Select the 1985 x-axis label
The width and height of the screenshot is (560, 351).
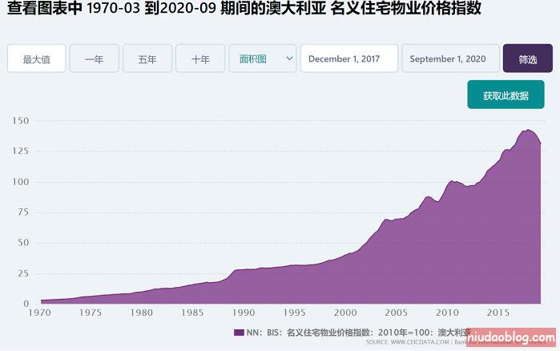click(x=192, y=313)
